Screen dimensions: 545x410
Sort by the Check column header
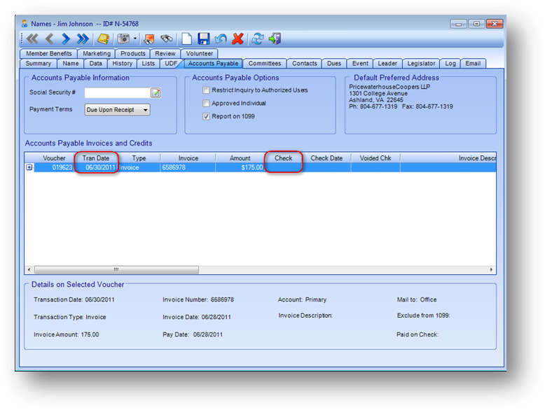click(284, 158)
